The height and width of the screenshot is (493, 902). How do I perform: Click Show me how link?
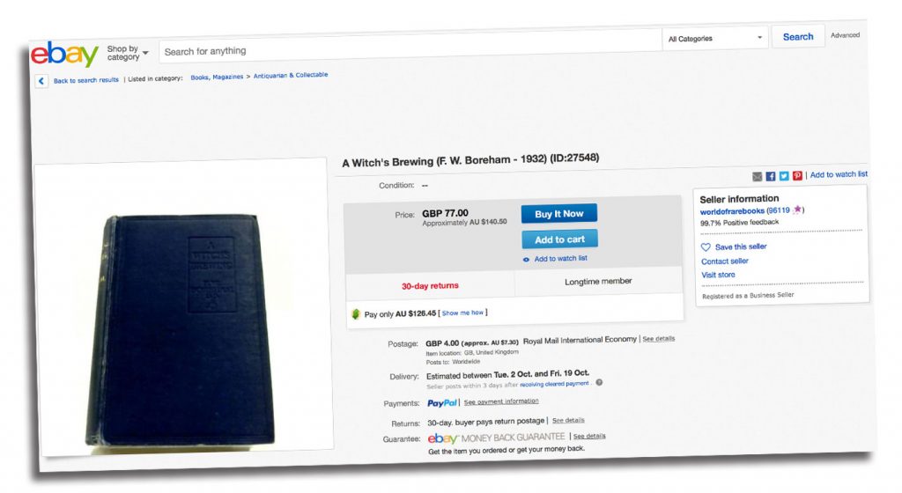click(462, 313)
